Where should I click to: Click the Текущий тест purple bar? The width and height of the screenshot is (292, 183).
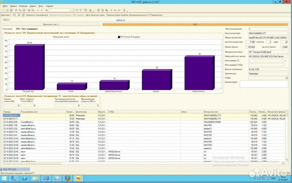tap(30, 67)
